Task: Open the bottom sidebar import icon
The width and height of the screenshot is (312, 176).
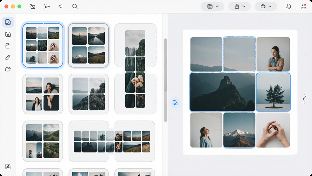Action: pyautogui.click(x=8, y=167)
